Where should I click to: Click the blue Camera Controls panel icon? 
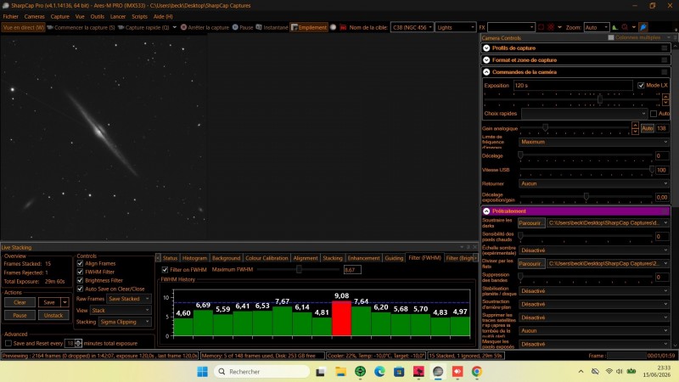[x=643, y=27]
